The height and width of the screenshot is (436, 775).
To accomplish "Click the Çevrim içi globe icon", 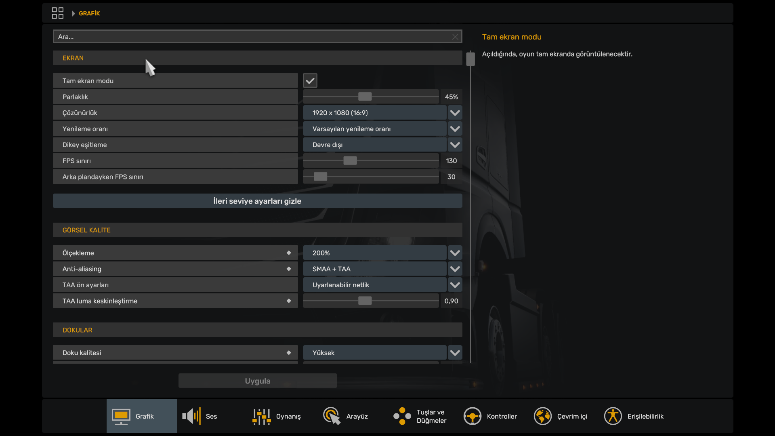I will tap(542, 416).
